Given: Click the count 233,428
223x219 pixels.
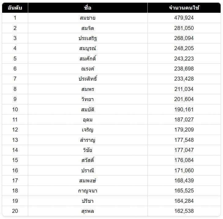Looking at the screenshot, I should tap(184, 79).
